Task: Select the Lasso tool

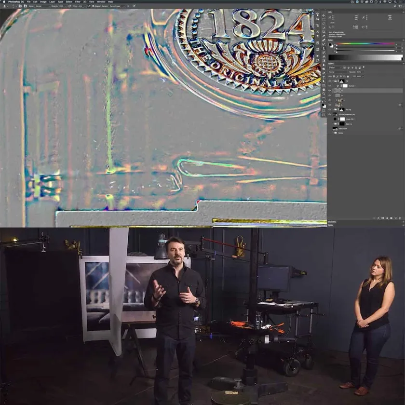Action: (x=324, y=23)
